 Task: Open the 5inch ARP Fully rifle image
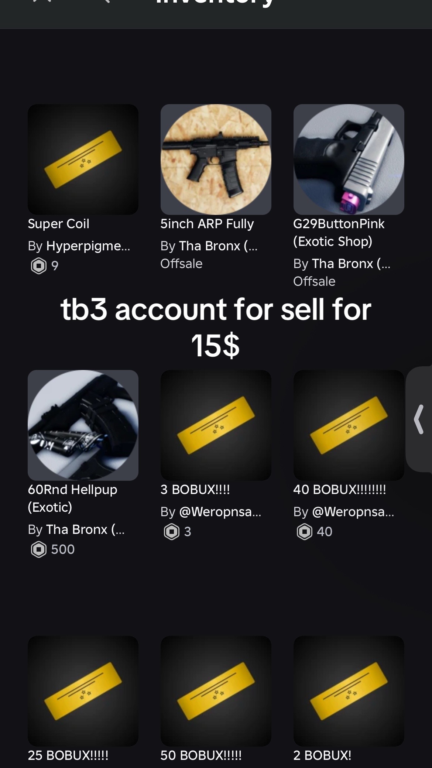pos(216,160)
